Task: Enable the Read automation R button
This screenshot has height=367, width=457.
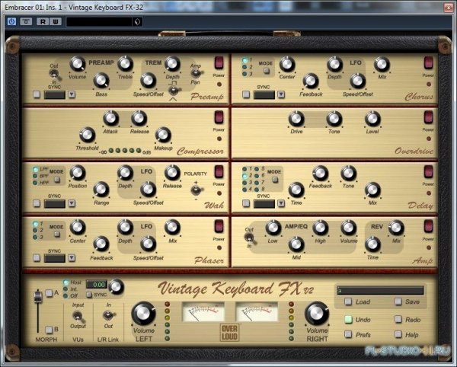Action: pyautogui.click(x=43, y=21)
